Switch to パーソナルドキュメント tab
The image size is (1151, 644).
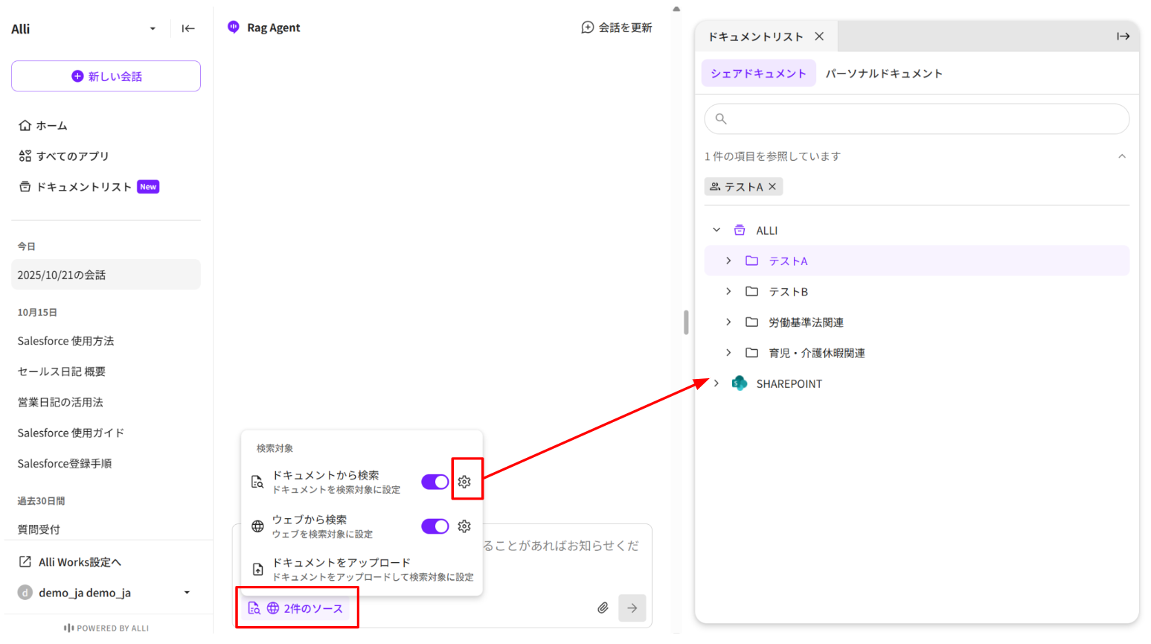point(883,74)
